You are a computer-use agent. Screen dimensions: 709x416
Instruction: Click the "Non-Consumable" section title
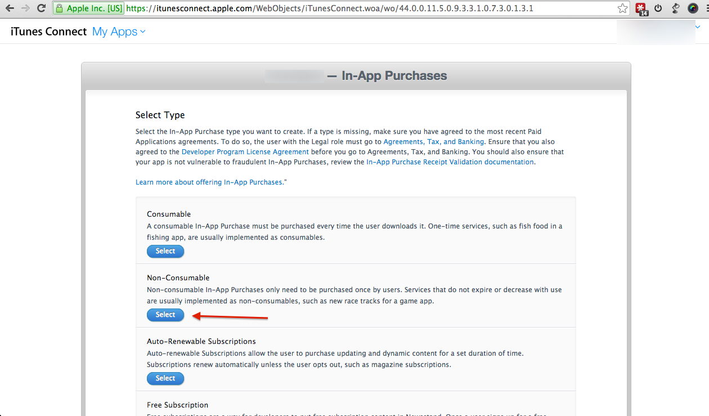coord(178,278)
